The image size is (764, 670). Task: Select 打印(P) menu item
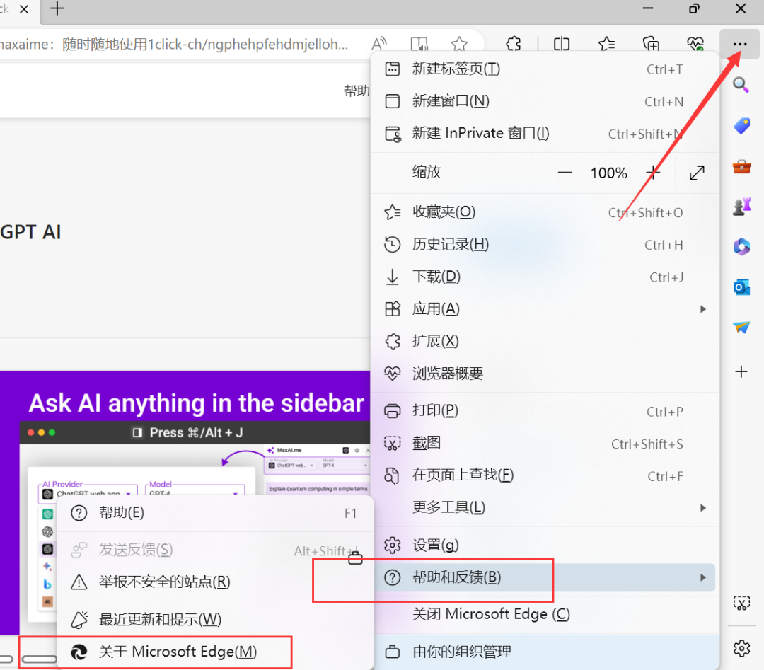point(545,411)
